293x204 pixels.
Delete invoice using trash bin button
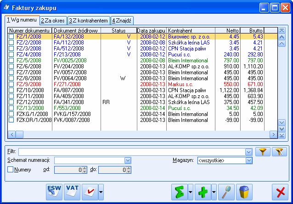click(244, 192)
